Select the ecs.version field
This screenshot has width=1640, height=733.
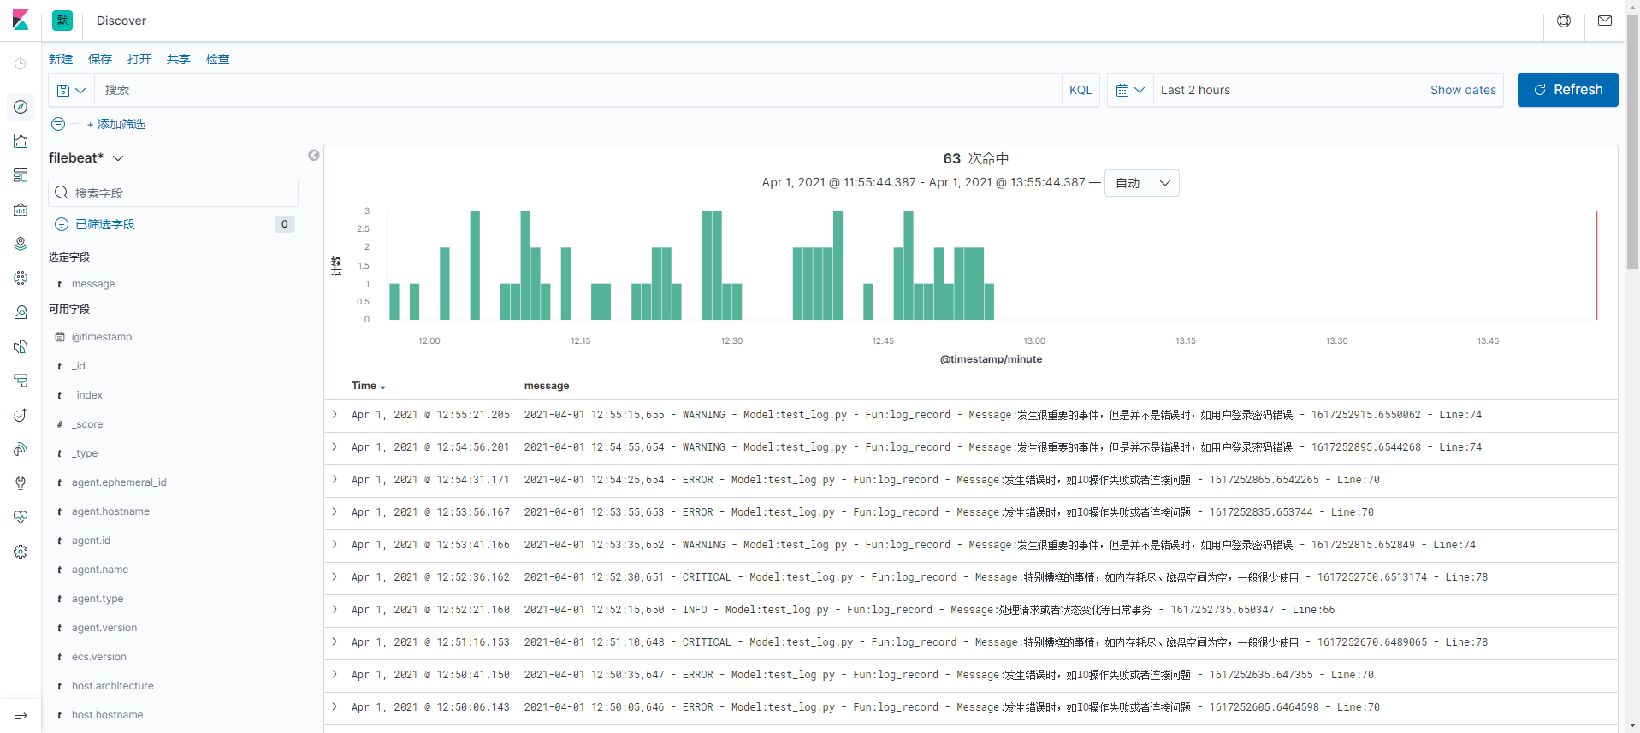(99, 657)
